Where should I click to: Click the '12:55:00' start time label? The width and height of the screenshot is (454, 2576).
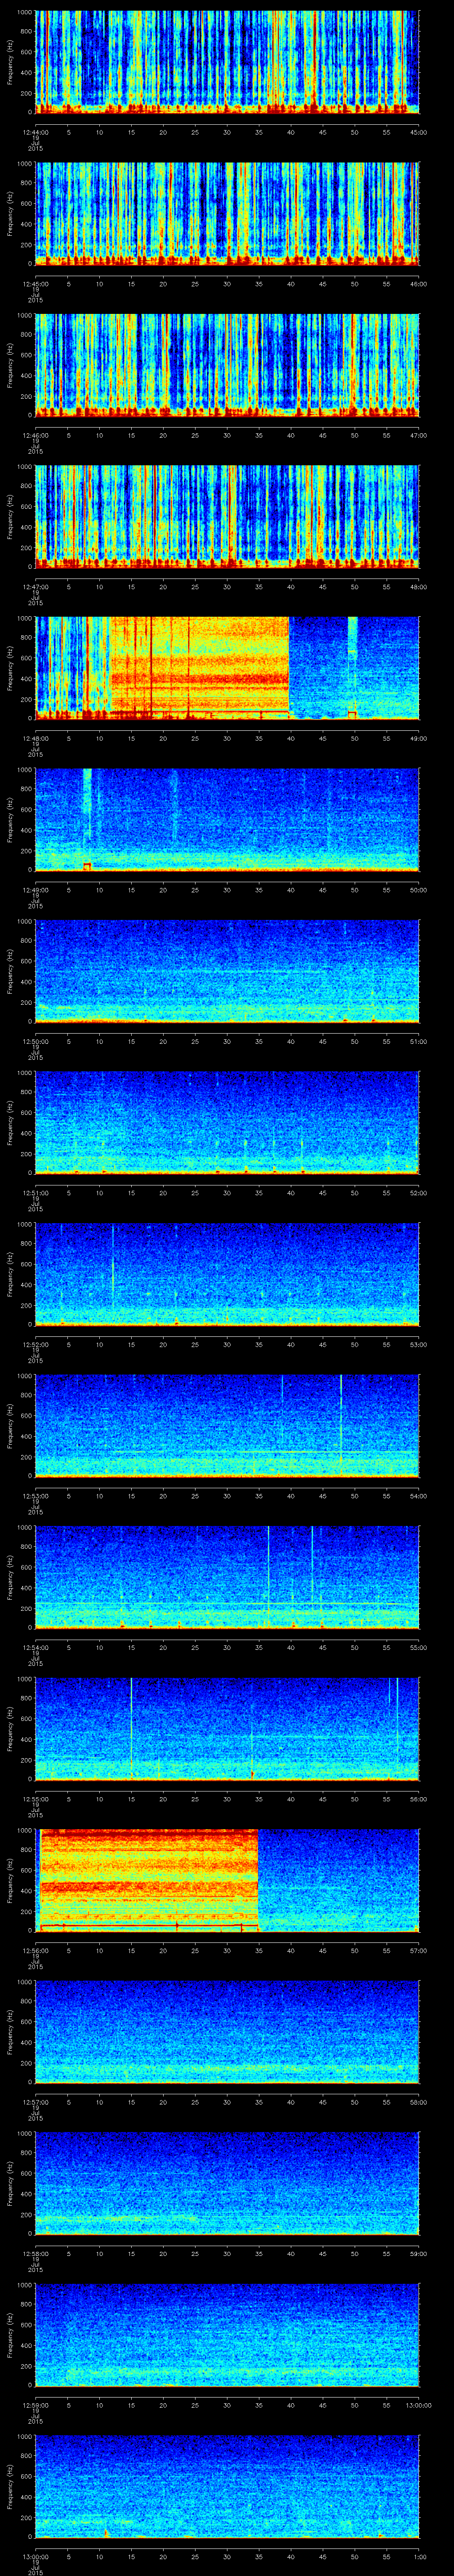(35, 1799)
